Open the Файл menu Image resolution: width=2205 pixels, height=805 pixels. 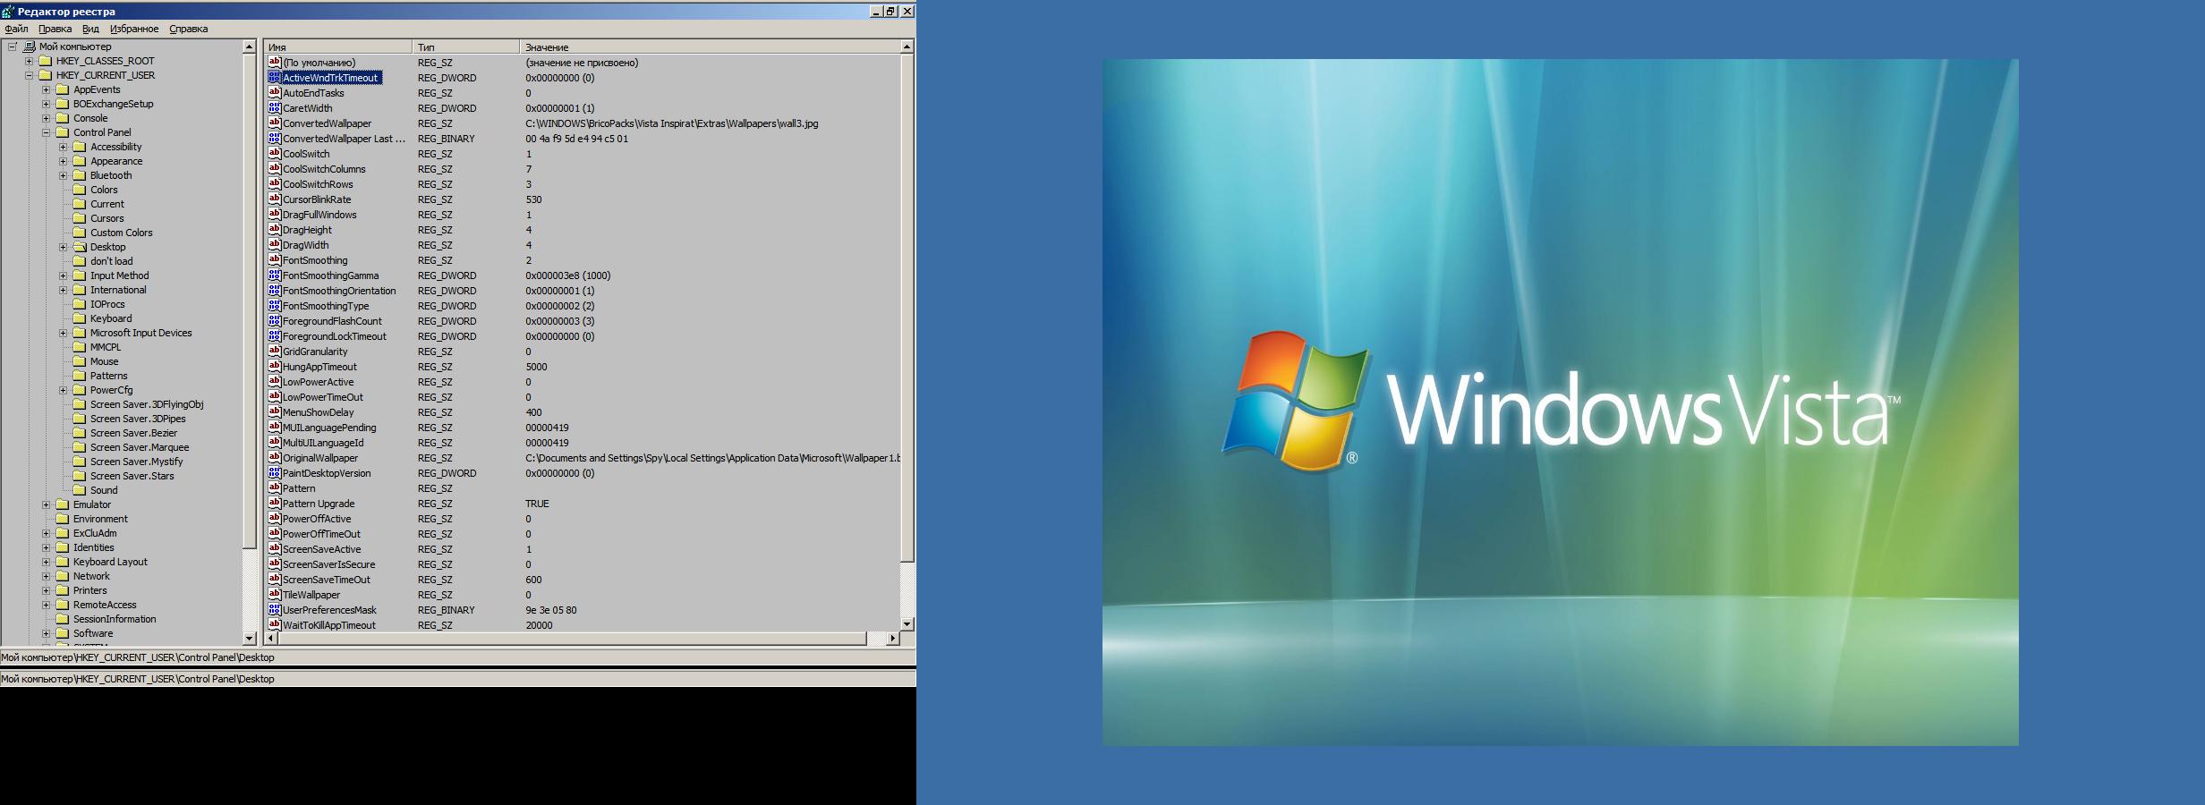[16, 29]
